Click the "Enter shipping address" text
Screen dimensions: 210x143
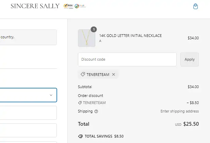pos(179,111)
